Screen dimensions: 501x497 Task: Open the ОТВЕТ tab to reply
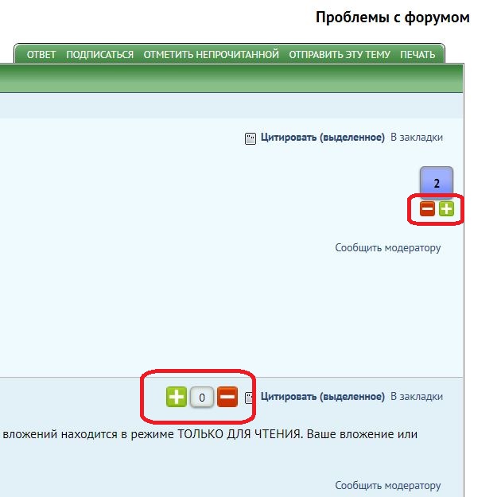tap(41, 55)
